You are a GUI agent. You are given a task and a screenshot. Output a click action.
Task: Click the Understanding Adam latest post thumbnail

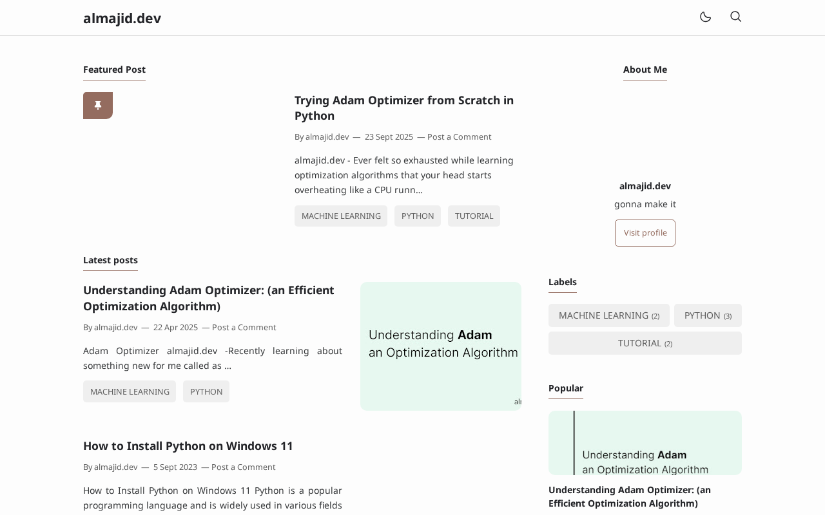[441, 346]
